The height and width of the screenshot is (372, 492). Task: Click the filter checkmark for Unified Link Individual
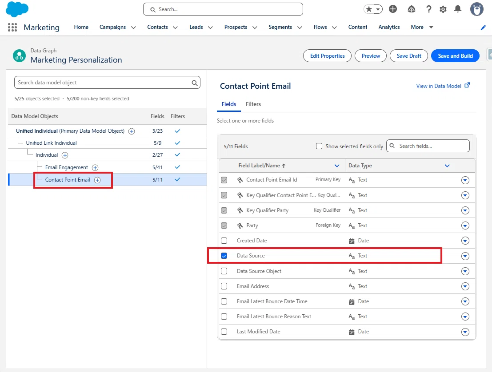click(177, 143)
